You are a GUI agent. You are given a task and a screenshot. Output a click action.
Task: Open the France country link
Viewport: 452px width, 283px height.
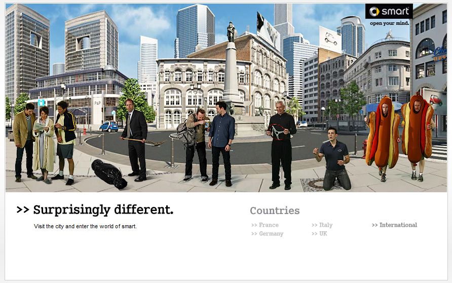click(x=265, y=225)
